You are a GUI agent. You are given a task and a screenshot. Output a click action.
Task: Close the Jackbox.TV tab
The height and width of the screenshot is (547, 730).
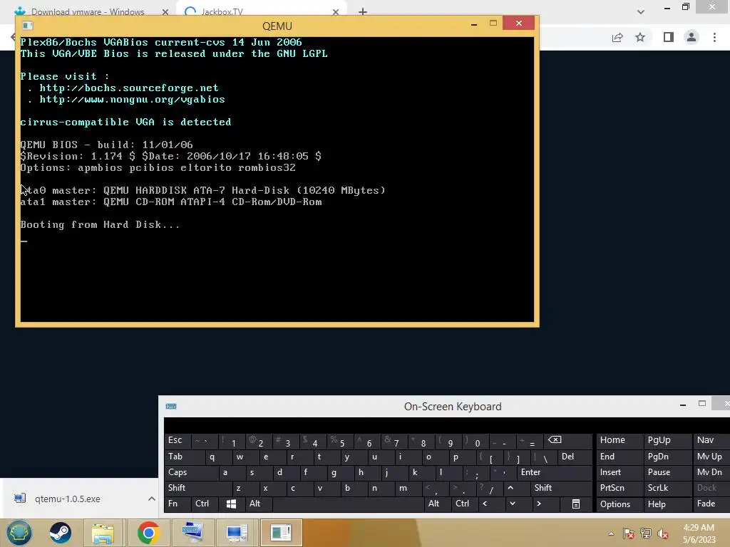click(336, 12)
